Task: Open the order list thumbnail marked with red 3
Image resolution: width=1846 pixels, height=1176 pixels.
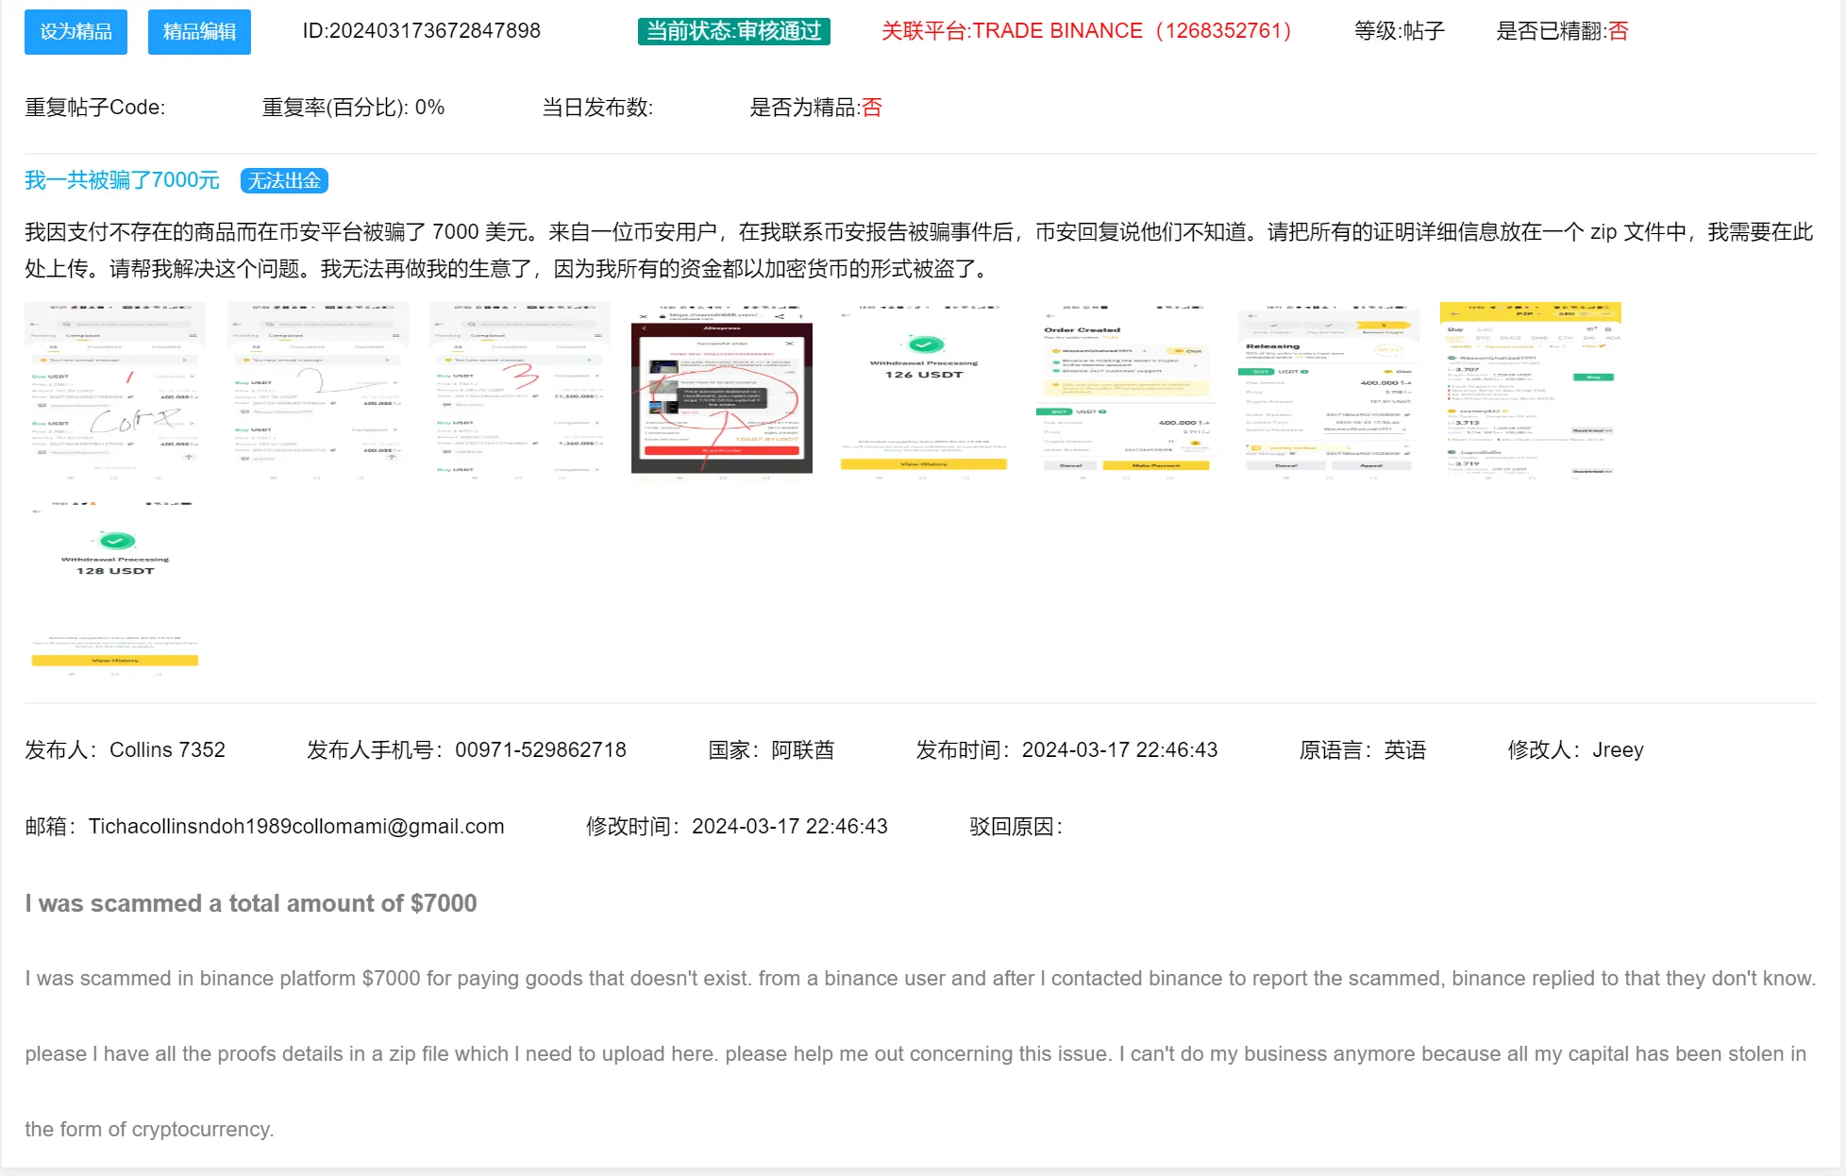Action: tap(519, 392)
